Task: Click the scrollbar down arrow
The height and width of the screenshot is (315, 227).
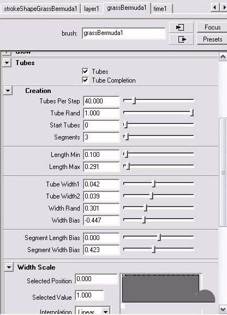Action: point(223,309)
